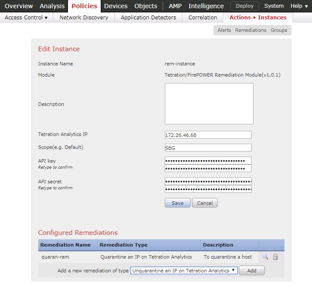Open the Analysis tab
312x287 pixels.
point(52,6)
